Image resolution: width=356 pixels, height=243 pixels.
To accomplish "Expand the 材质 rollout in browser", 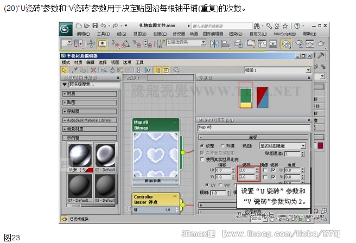I will 90,93.
